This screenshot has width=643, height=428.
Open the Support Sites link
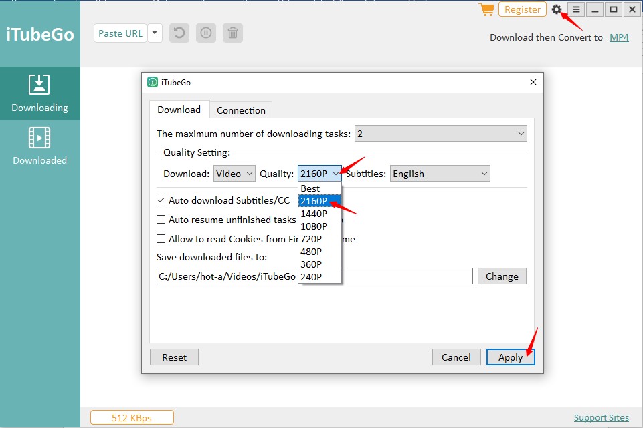click(601, 418)
